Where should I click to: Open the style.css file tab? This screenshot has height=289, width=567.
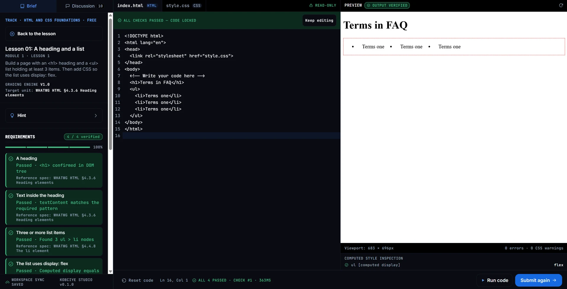(183, 6)
